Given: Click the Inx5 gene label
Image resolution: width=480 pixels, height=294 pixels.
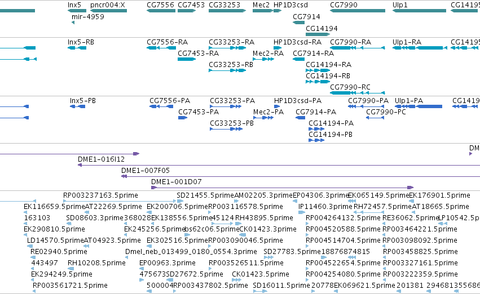Looking at the screenshot, I should pos(74,5).
